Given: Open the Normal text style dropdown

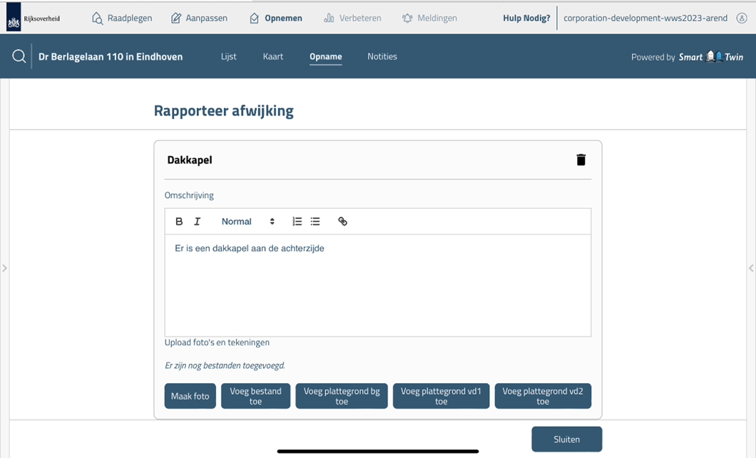Looking at the screenshot, I should coord(247,222).
